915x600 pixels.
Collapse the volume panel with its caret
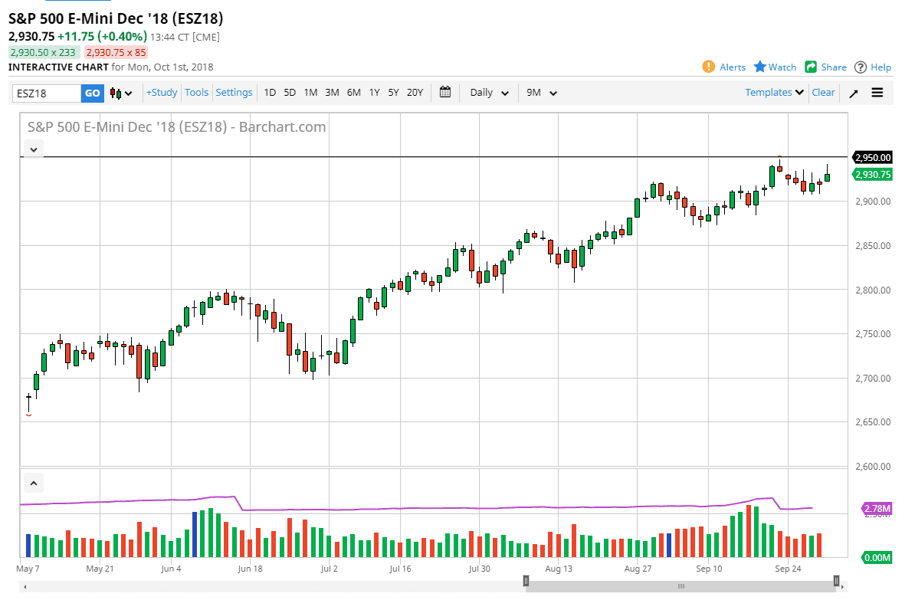coord(33,483)
